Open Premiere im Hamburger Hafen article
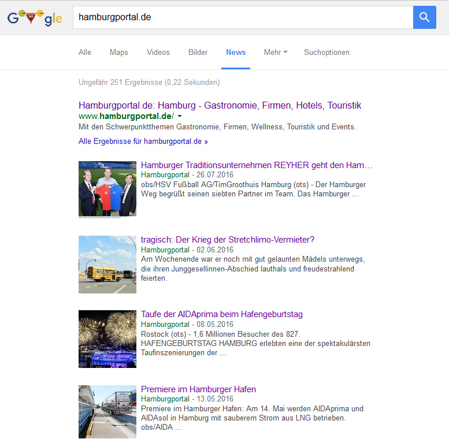This screenshot has height=439, width=449. 198,389
